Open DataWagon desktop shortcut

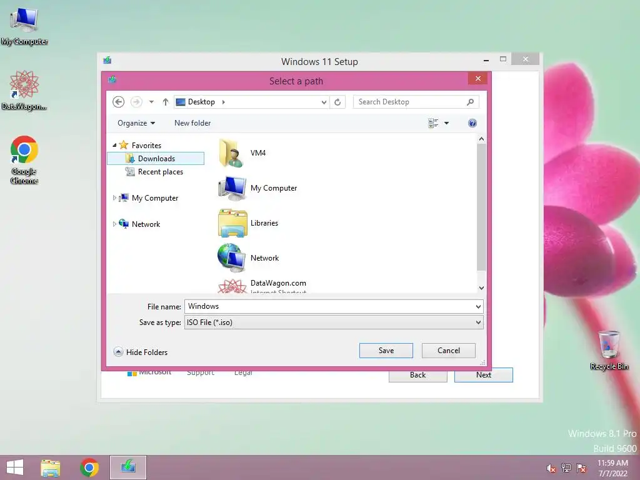(24, 90)
